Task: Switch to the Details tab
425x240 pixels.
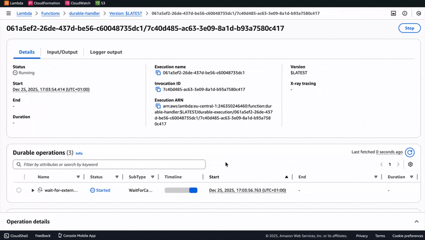Action: 27,52
